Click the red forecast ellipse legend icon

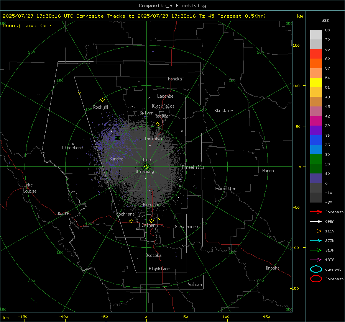[x=316, y=279]
